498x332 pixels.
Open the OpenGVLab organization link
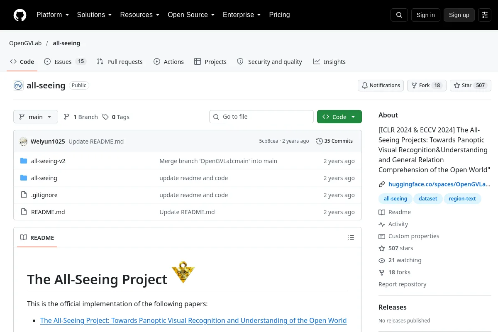(25, 43)
